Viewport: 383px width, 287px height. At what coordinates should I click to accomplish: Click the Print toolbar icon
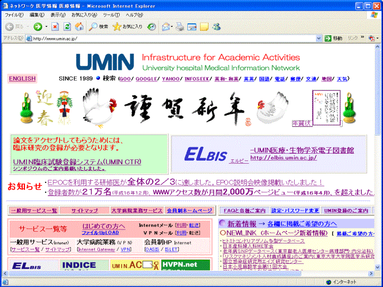click(180, 27)
